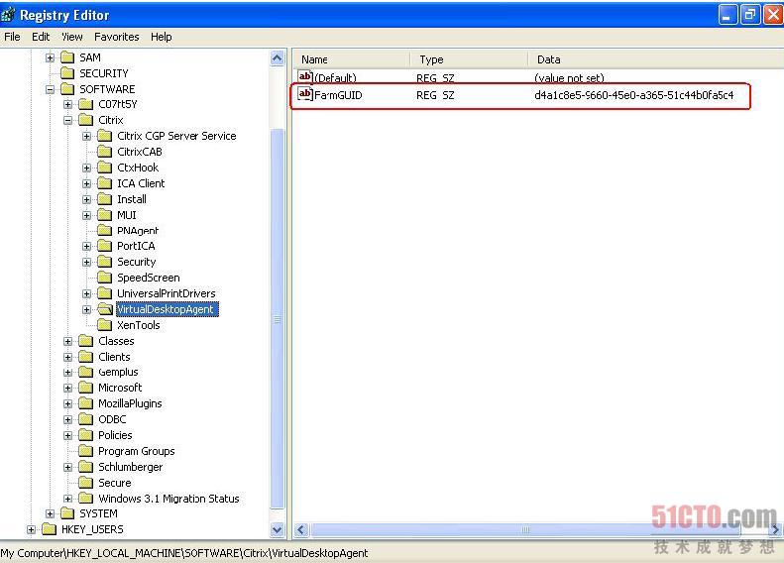The height and width of the screenshot is (563, 784).
Task: Close the Registry Editor window
Action: click(772, 15)
